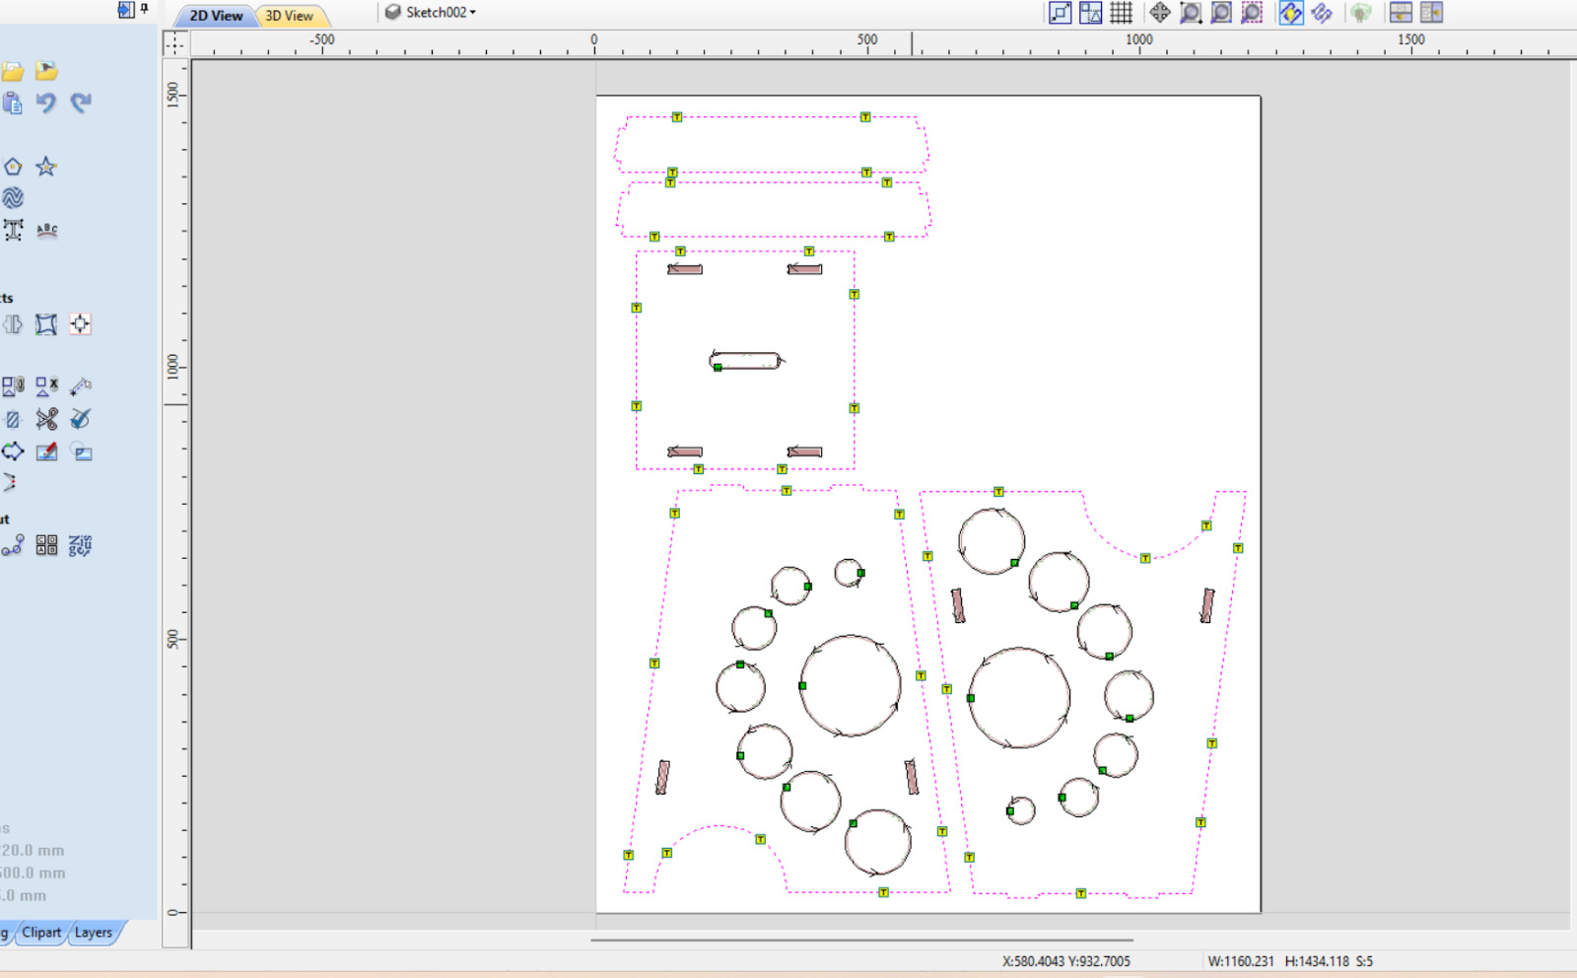The image size is (1577, 978).
Task: Toggle the second snapping mode icon
Action: pos(1322,13)
